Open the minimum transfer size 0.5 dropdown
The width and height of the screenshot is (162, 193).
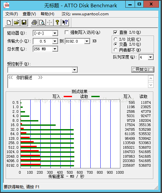tap(55, 41)
